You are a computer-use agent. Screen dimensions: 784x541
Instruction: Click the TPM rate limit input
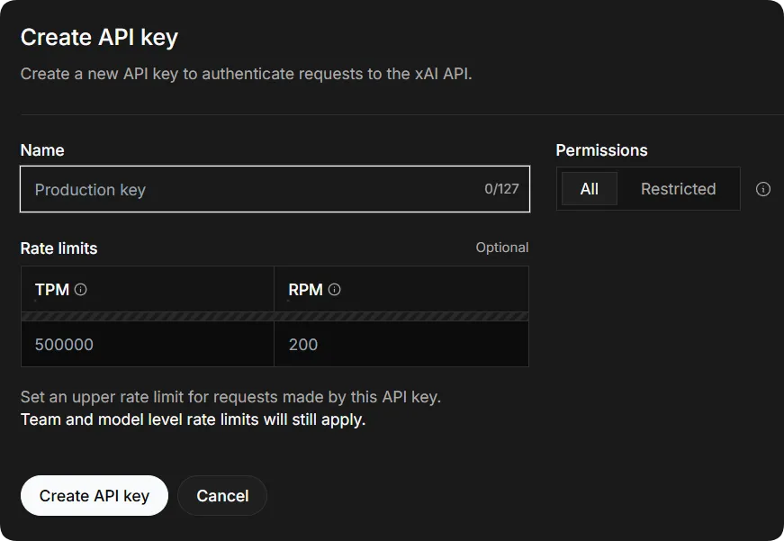pos(148,345)
